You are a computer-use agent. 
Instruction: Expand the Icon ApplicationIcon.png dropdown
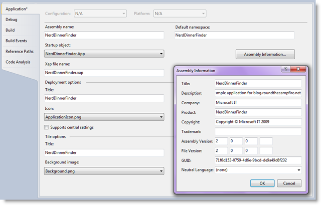104,117
